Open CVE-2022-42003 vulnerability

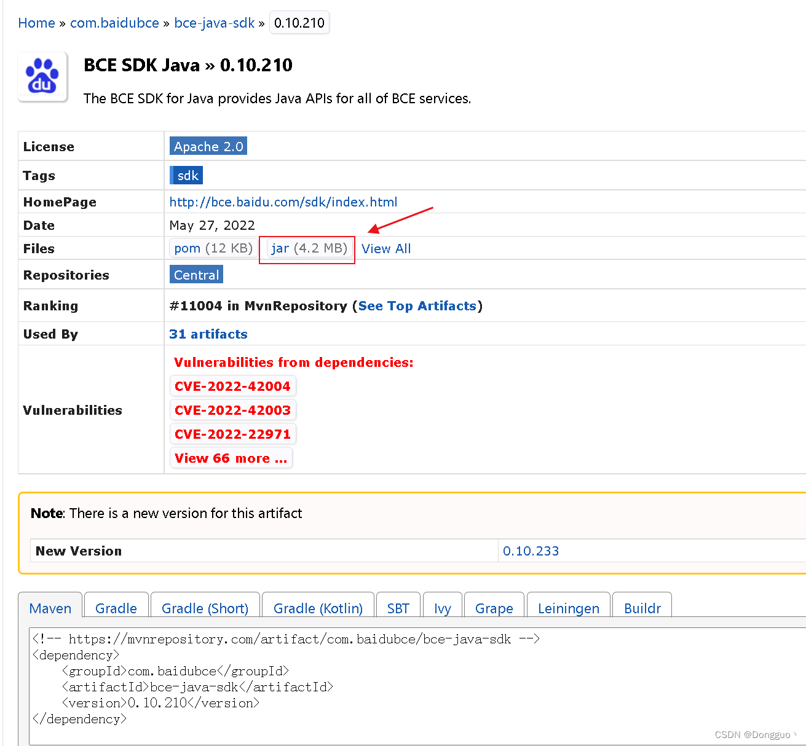click(x=232, y=410)
